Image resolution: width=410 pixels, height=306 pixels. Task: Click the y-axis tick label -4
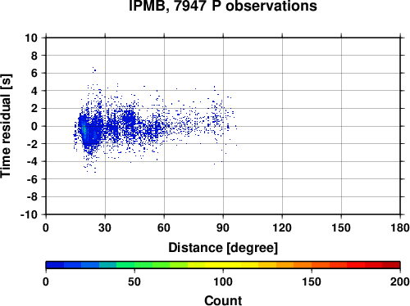click(x=32, y=161)
